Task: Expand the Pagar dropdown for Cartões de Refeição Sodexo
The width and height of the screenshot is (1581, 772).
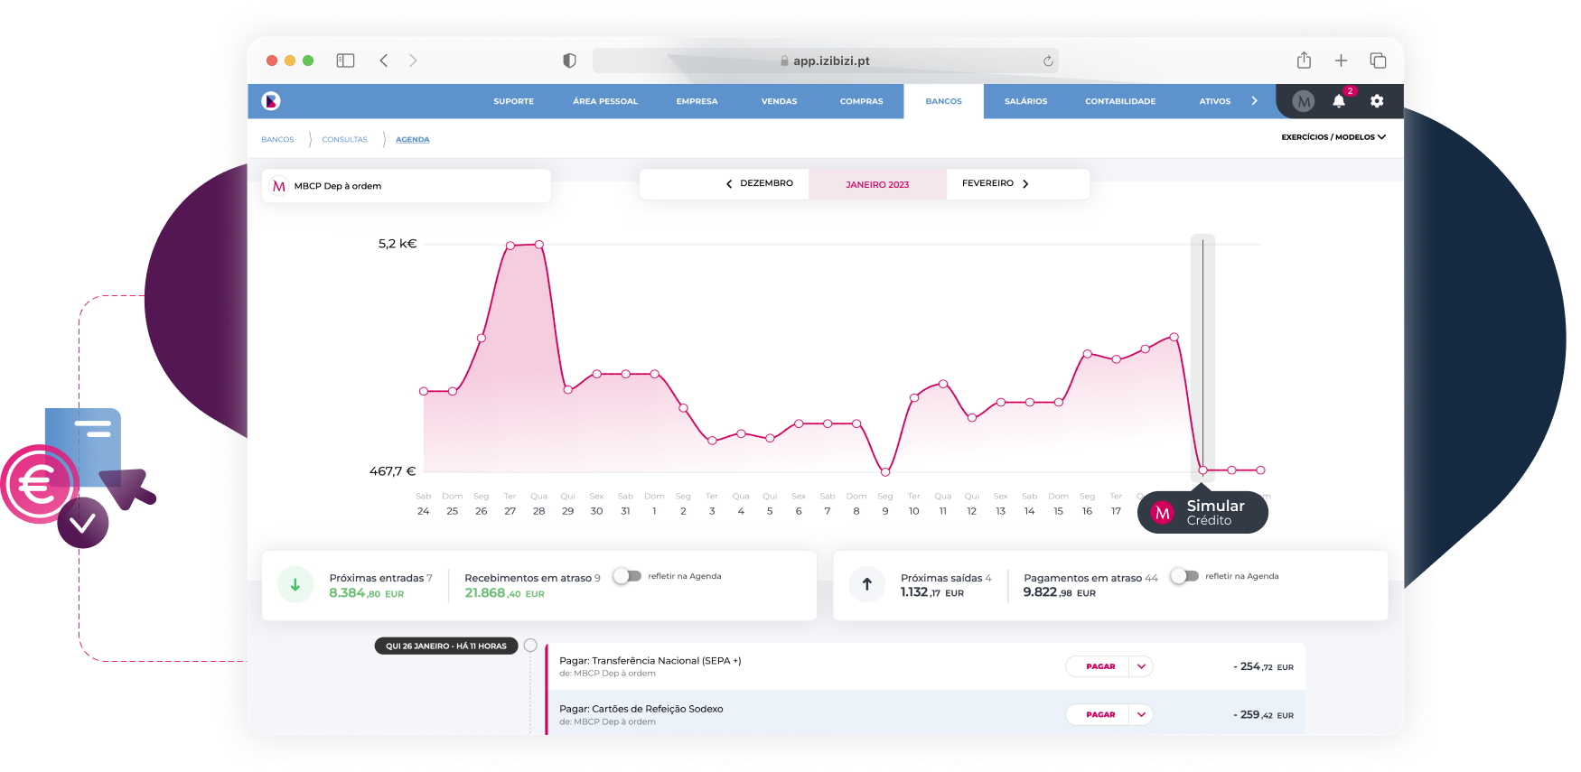Action: tap(1141, 714)
